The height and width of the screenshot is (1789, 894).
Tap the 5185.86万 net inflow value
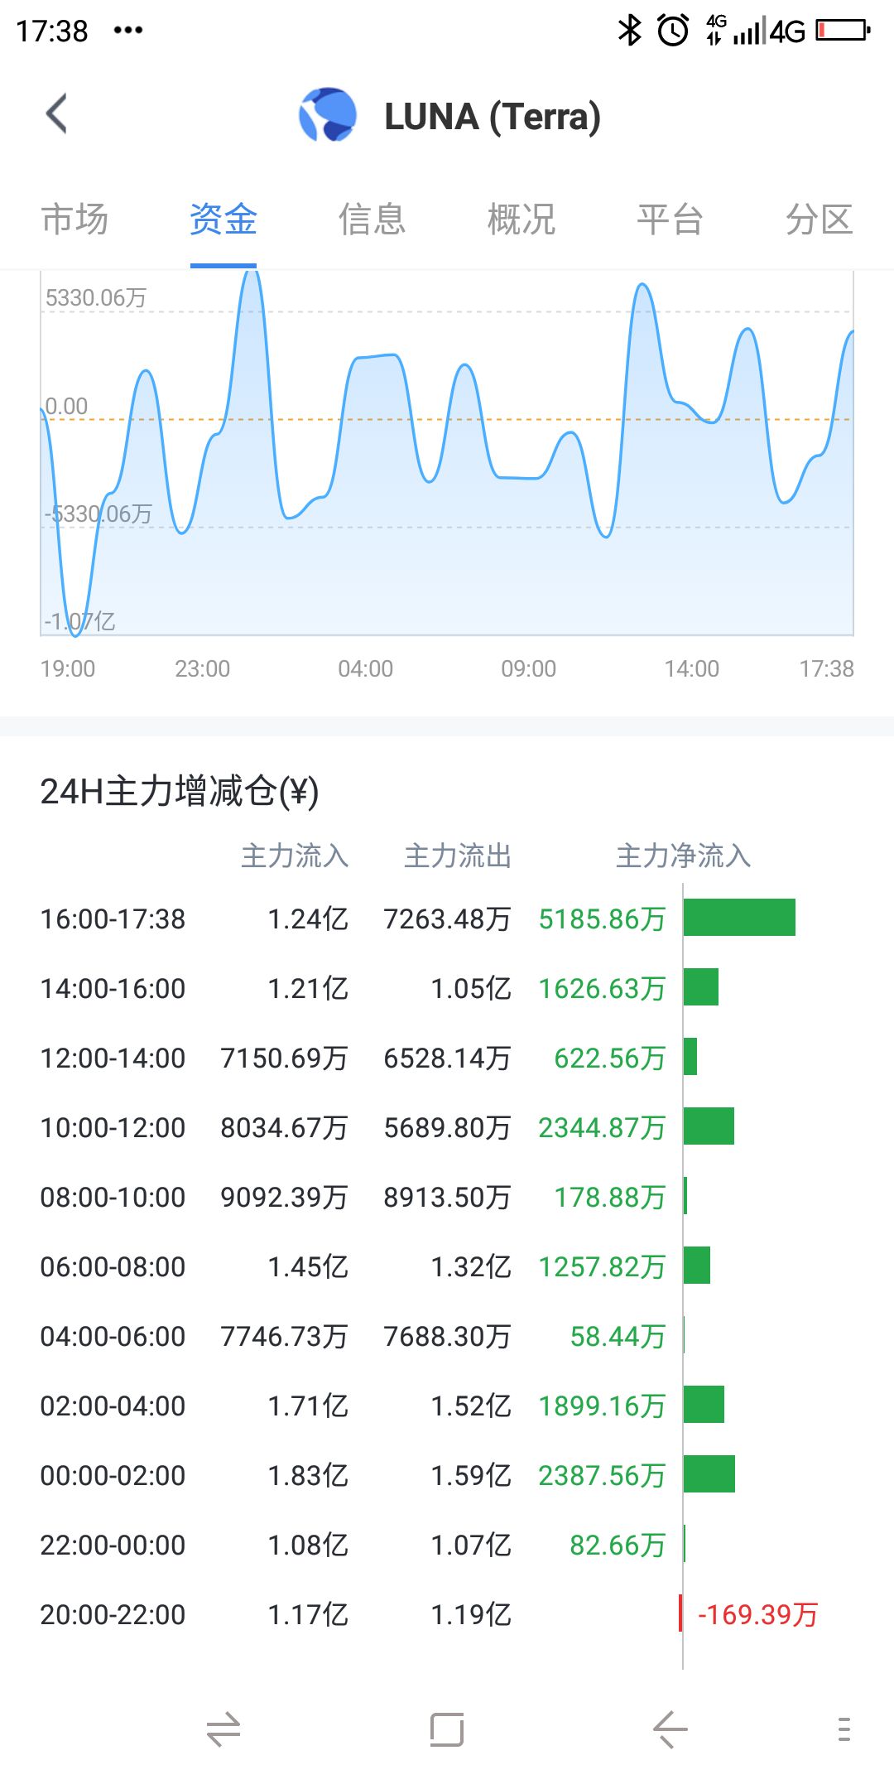pos(603,919)
